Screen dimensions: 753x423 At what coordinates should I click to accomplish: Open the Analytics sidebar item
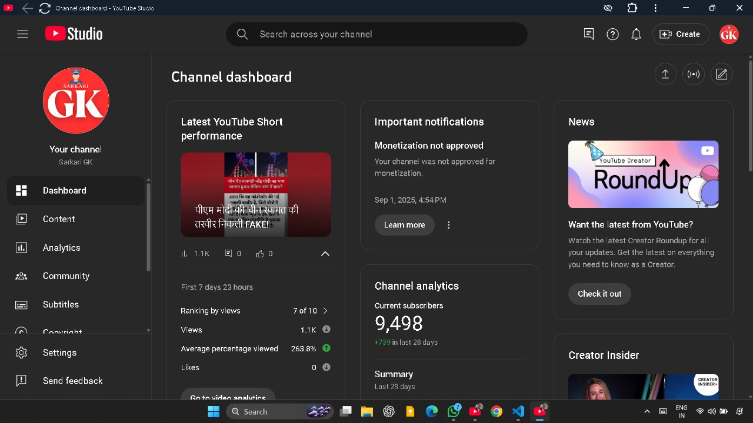click(75, 248)
